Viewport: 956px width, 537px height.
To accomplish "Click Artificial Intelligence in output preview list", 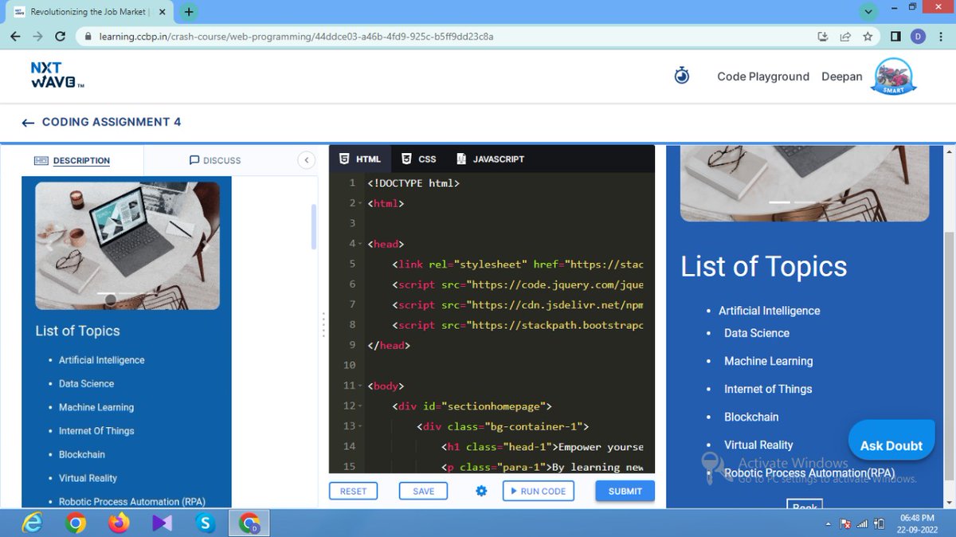I will (x=770, y=311).
